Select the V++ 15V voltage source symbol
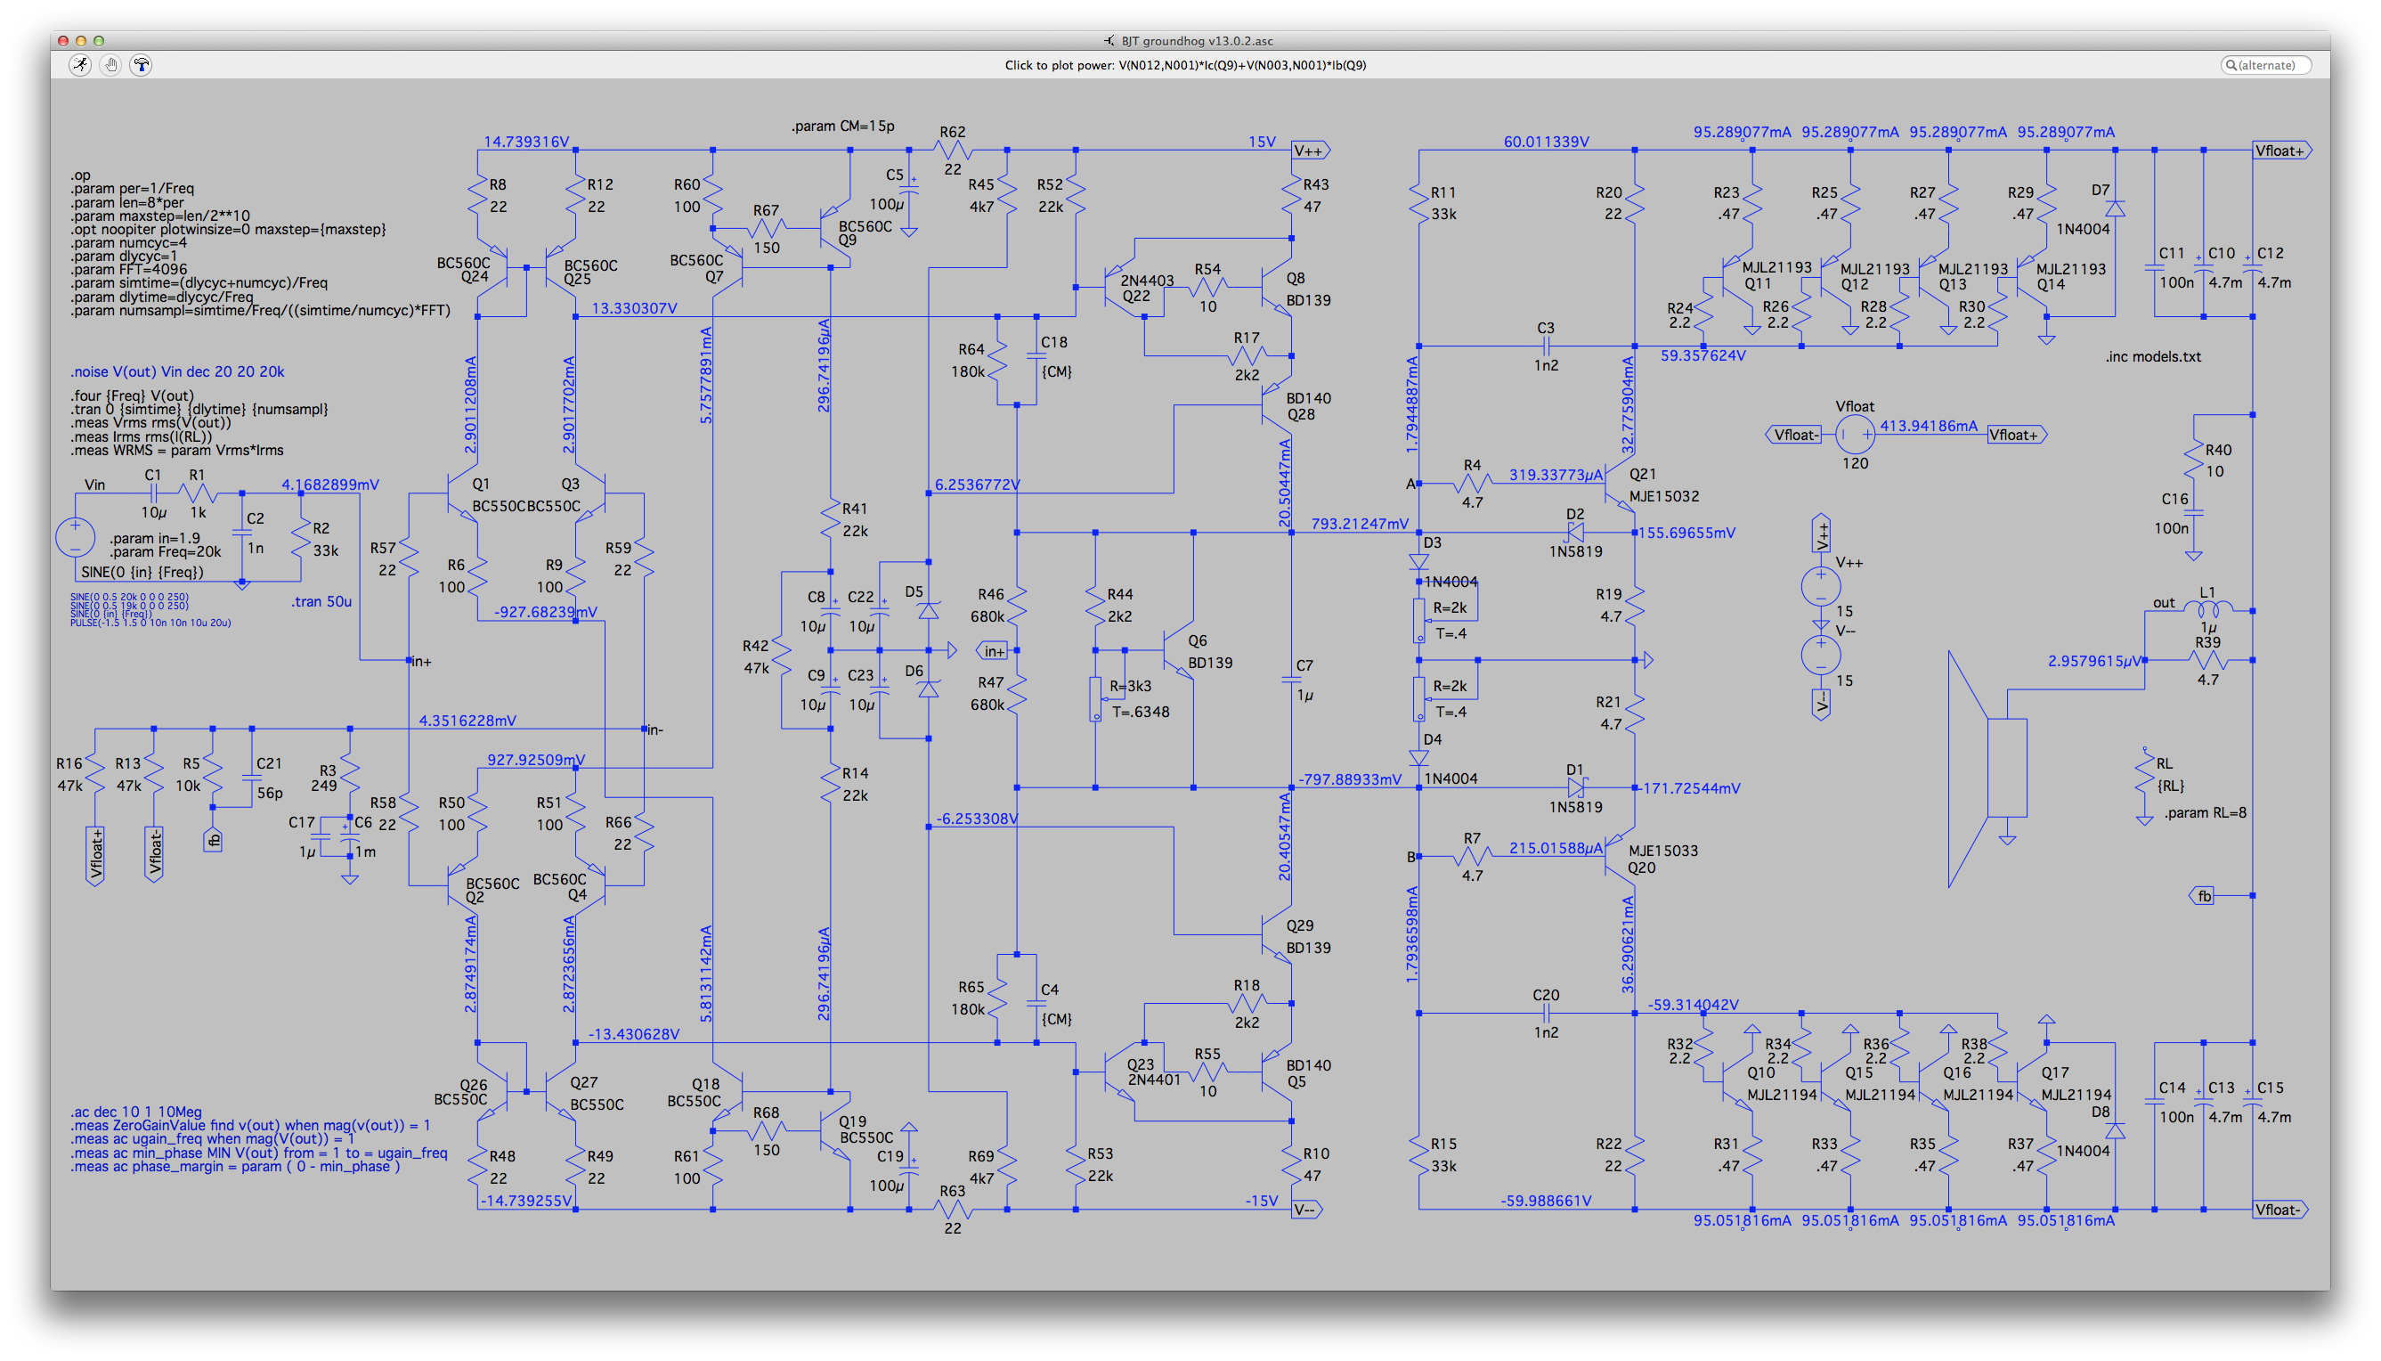2381x1361 pixels. [x=1821, y=587]
